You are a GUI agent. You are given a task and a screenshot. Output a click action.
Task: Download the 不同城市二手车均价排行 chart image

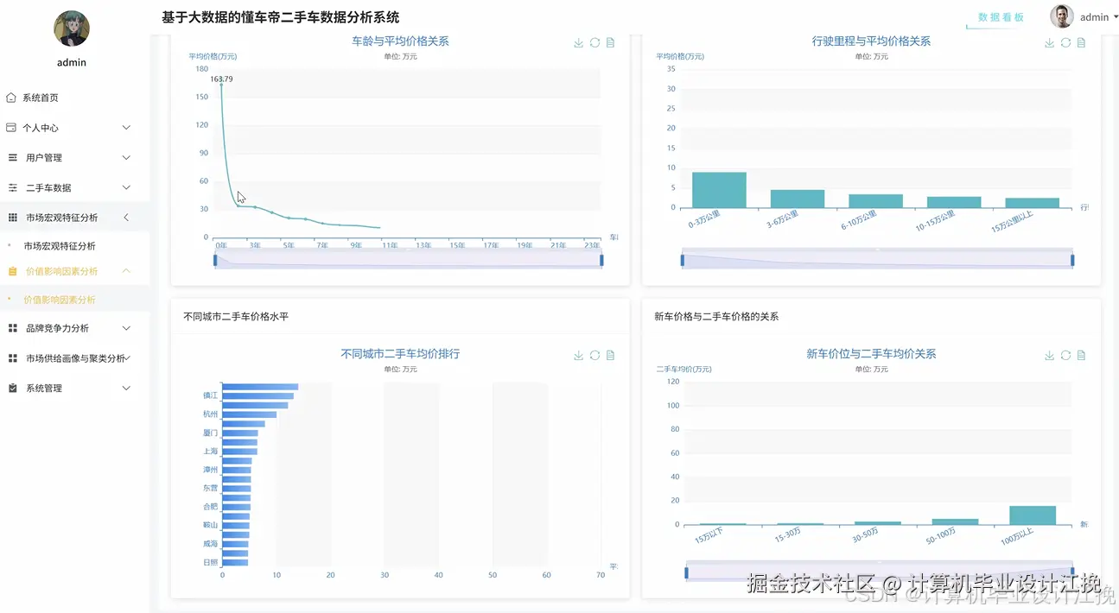[x=579, y=356]
